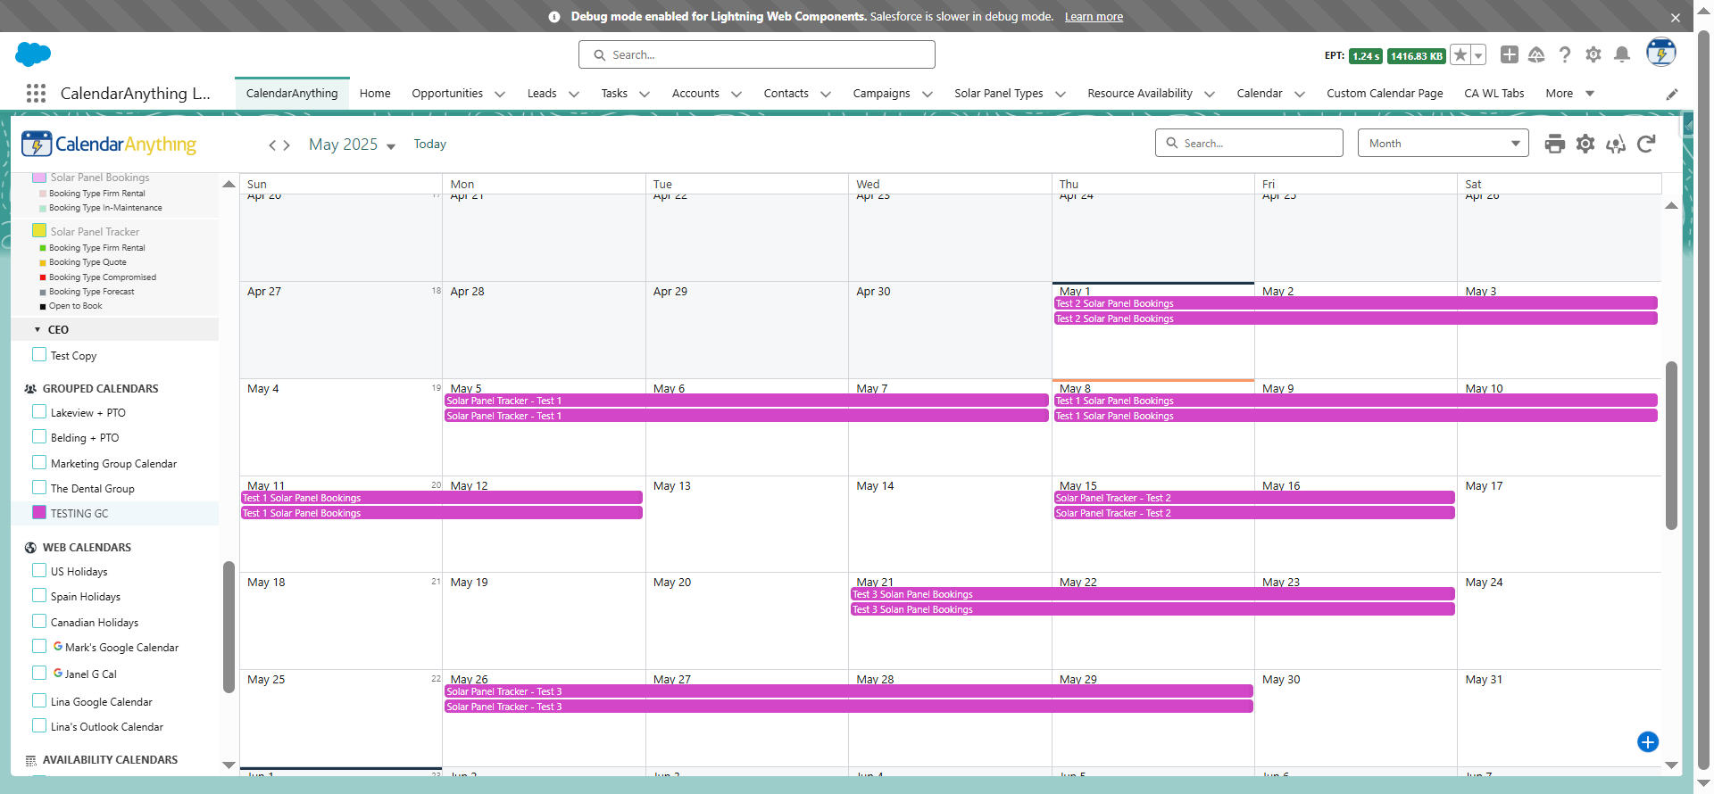Enable the US Holidays calendar
Screen dimensions: 1714x794
39,571
